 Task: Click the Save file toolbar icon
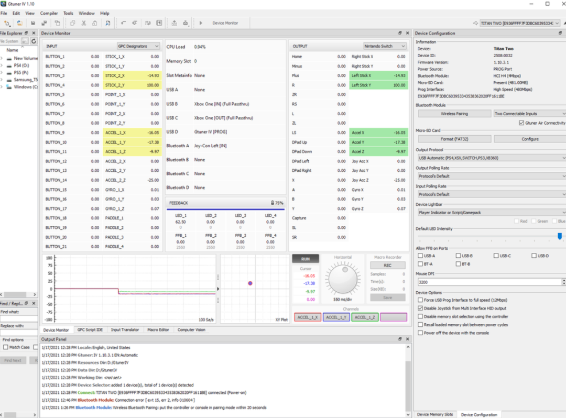click(33, 23)
